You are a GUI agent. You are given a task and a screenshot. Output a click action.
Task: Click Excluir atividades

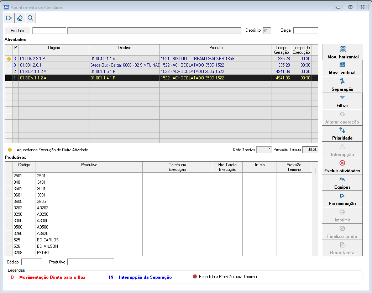coord(342,166)
